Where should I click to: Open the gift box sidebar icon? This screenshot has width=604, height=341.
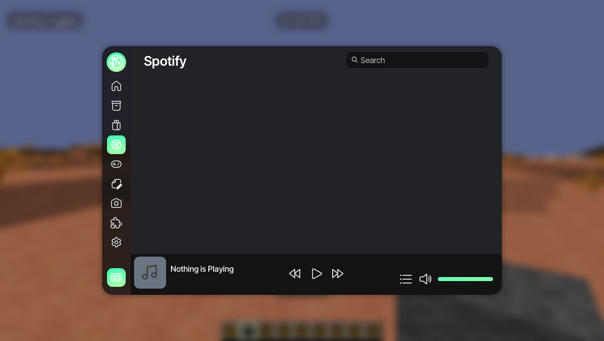(x=116, y=125)
